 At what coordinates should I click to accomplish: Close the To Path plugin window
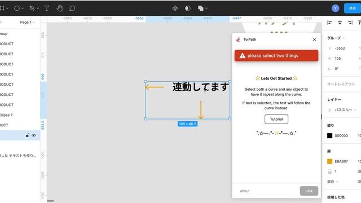[315, 39]
